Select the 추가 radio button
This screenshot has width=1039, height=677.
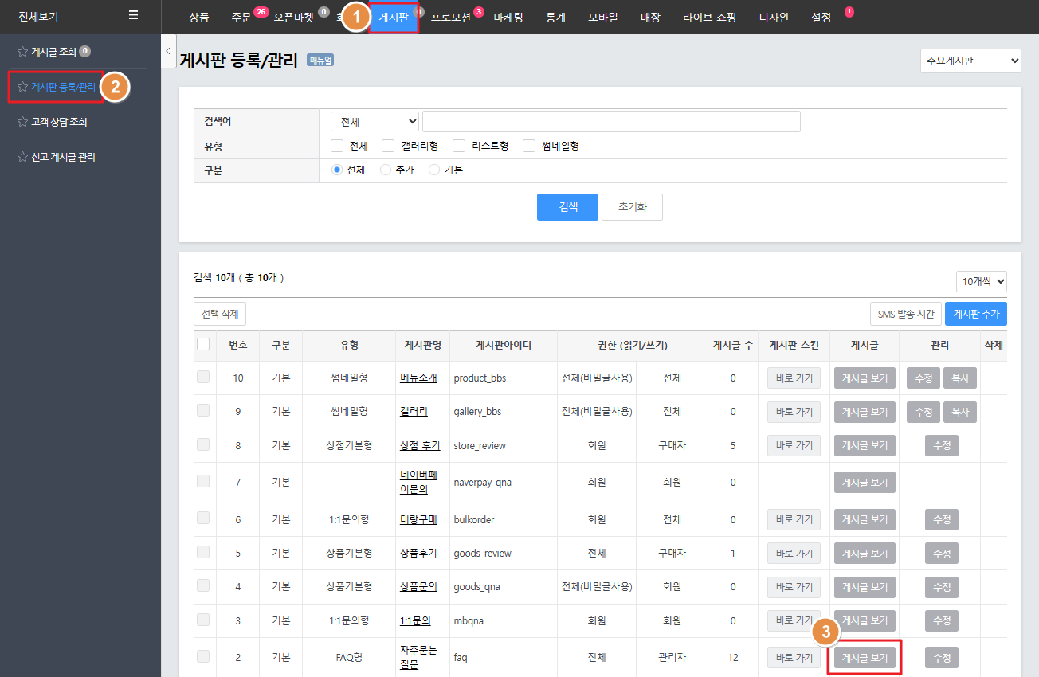coord(386,170)
